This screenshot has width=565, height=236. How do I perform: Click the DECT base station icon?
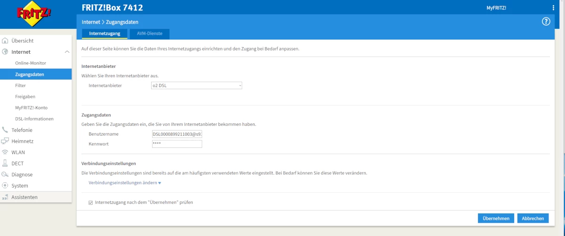(x=6, y=163)
